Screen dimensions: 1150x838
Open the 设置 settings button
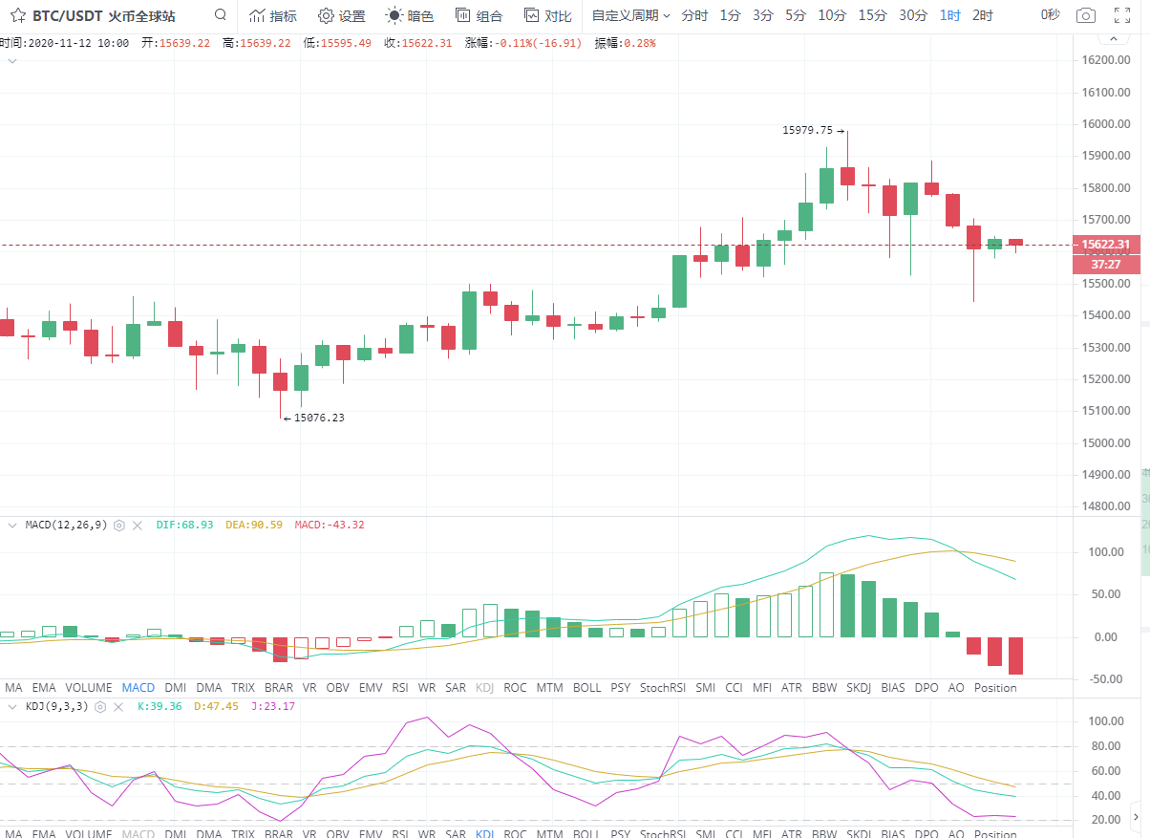(x=342, y=16)
